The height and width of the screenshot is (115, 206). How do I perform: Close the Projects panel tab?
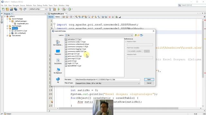click(12, 14)
